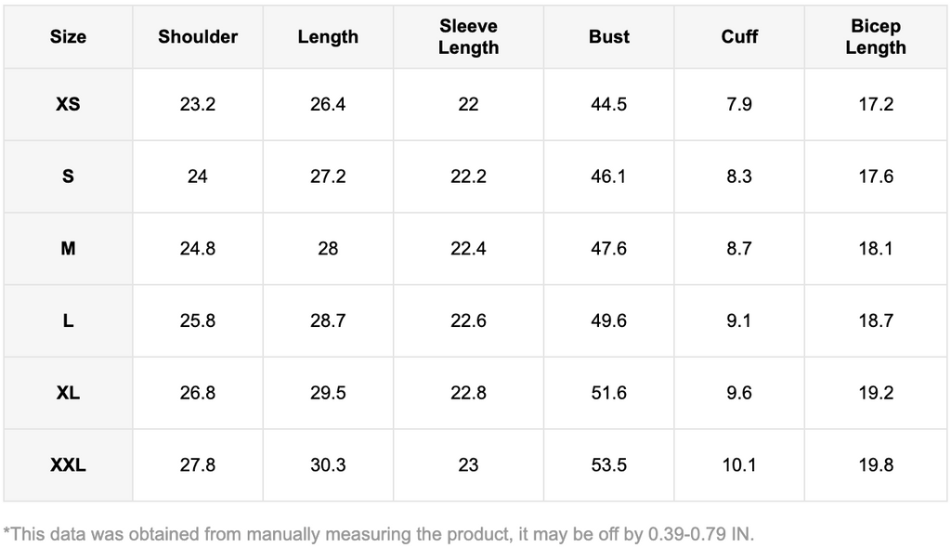The height and width of the screenshot is (548, 951).
Task: Select the S length value 27.2
Action: [328, 176]
